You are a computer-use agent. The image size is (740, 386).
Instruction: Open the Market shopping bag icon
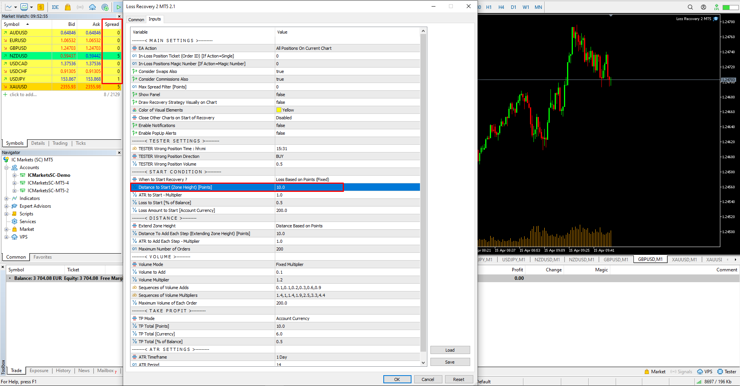coord(68,7)
